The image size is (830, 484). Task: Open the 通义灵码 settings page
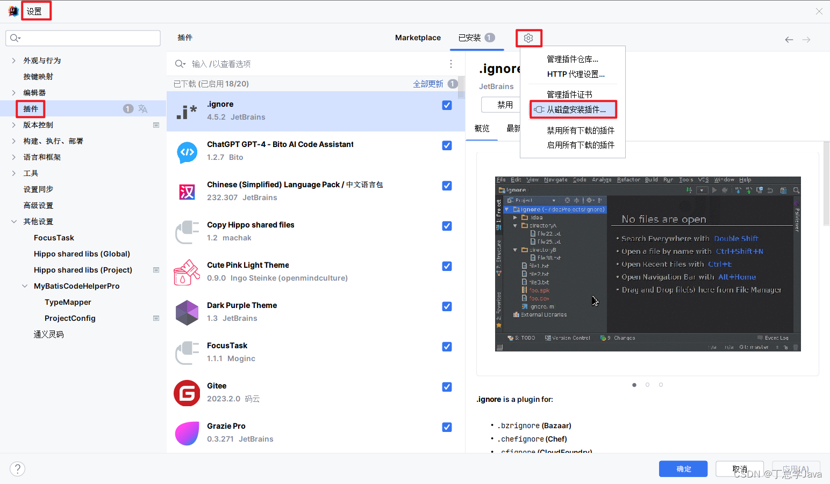tap(48, 334)
